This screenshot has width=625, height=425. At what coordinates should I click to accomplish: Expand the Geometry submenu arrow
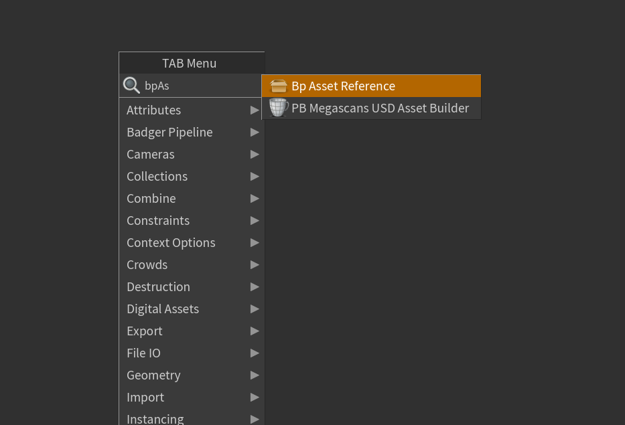255,375
